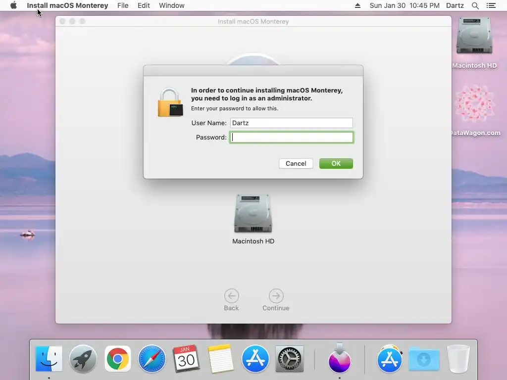
Task: Open the Trash in the Dock
Action: click(x=458, y=359)
